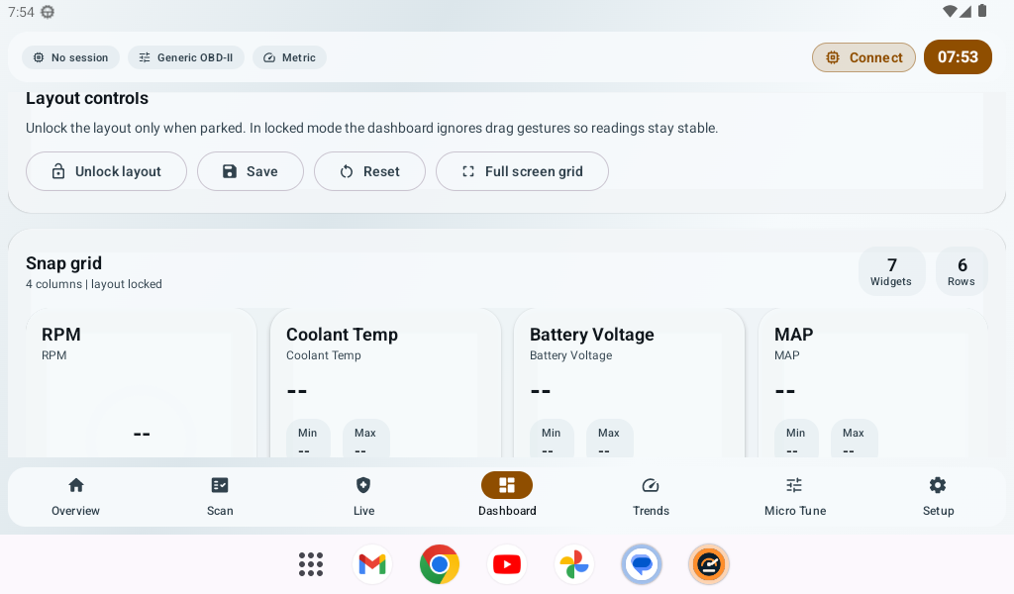Viewport: 1014px width, 594px height.
Task: Open Gmail from the taskbar
Action: pos(371,563)
